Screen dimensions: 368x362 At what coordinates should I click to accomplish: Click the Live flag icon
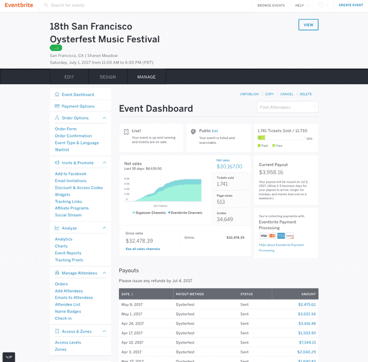126,132
